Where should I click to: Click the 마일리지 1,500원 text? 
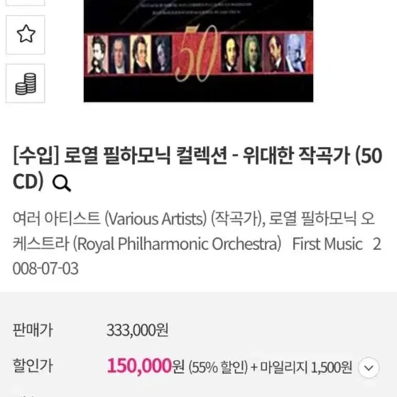306,368
